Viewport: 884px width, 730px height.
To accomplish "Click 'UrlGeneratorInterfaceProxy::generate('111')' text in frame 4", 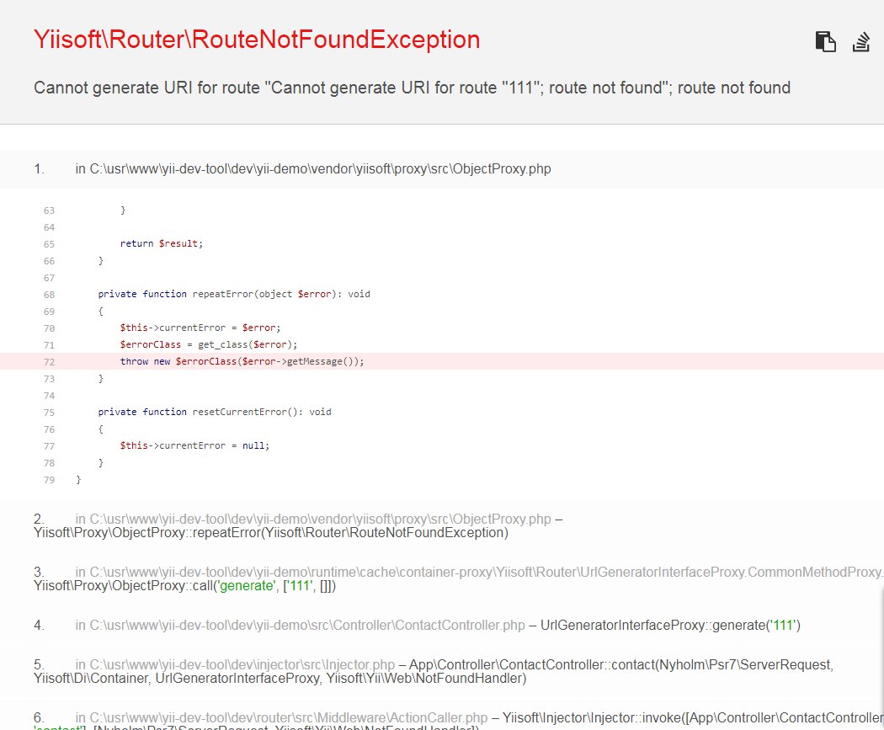I will pos(670,625).
